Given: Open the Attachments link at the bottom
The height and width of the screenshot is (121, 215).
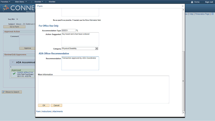Looking at the screenshot, I should coord(57,111).
